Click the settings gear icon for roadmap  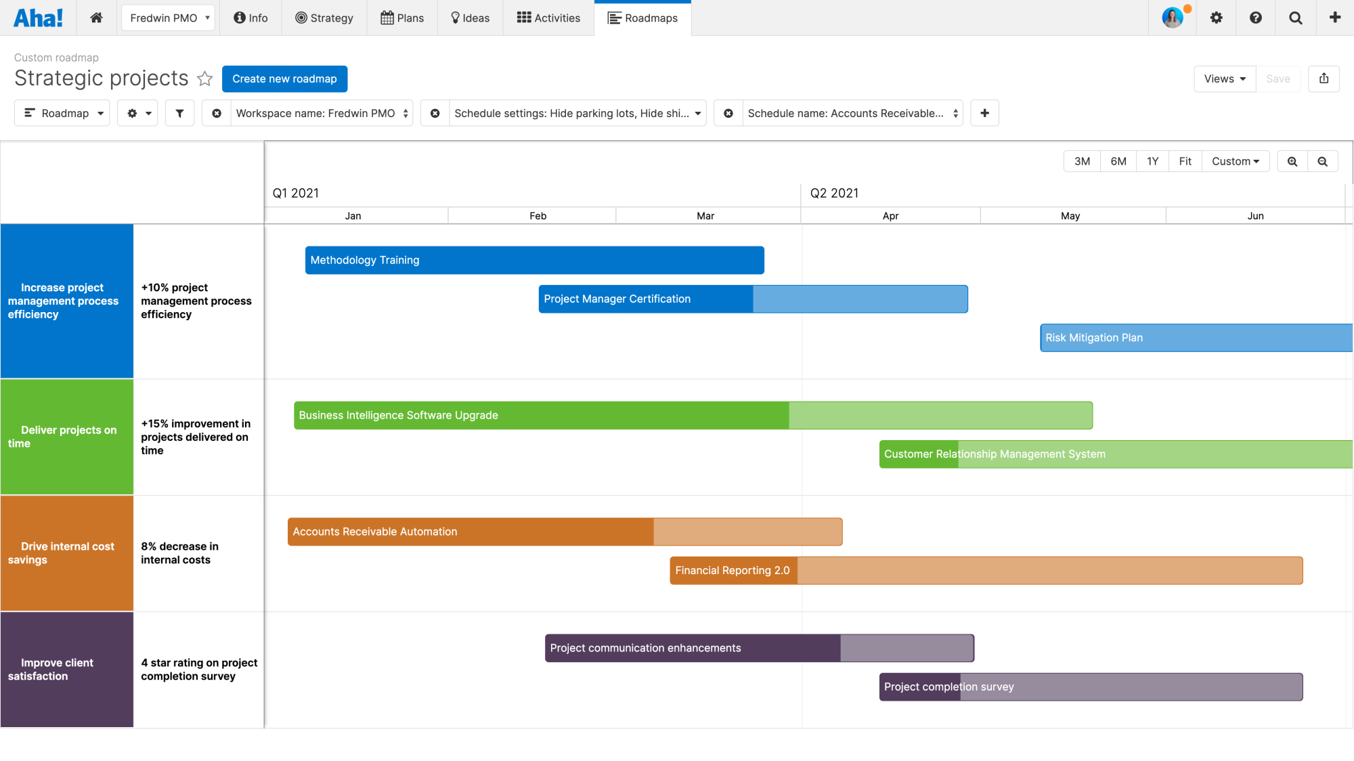[x=134, y=114]
